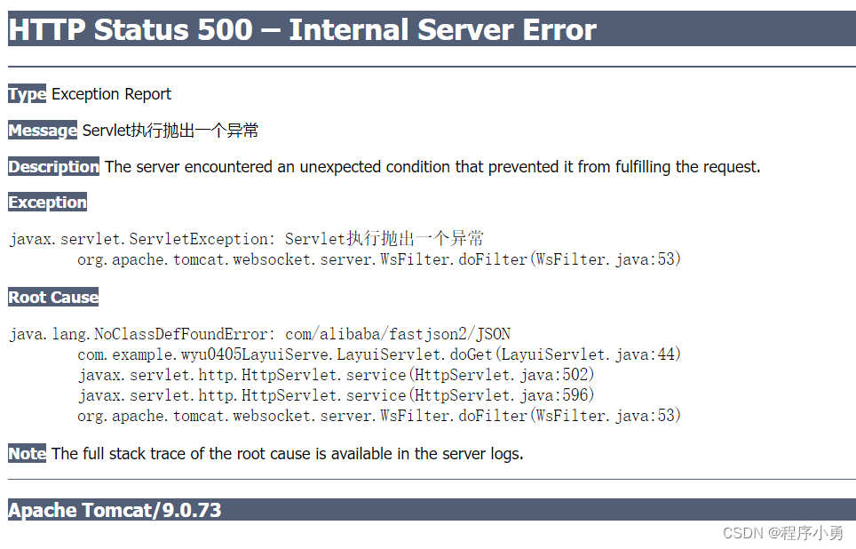Select the Exception Report text

tap(111, 94)
